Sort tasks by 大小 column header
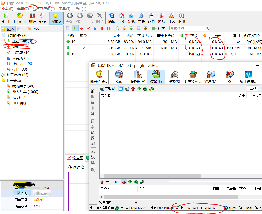Image resolution: width=262 pixels, height=214 pixels. (116, 36)
